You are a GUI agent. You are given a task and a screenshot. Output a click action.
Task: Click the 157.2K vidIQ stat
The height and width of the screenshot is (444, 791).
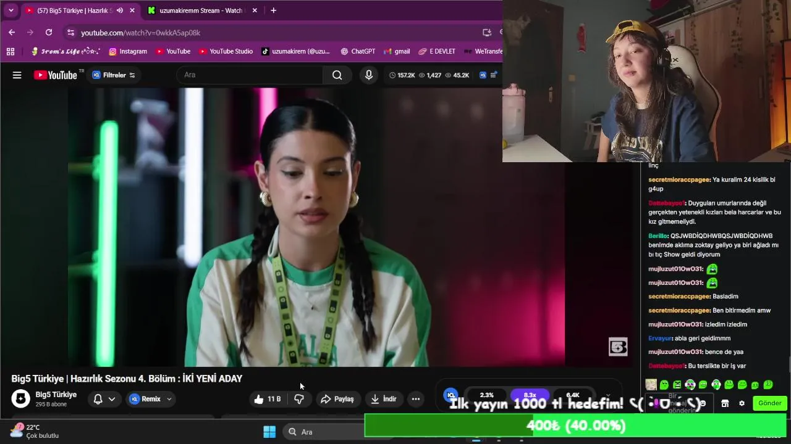(x=402, y=75)
